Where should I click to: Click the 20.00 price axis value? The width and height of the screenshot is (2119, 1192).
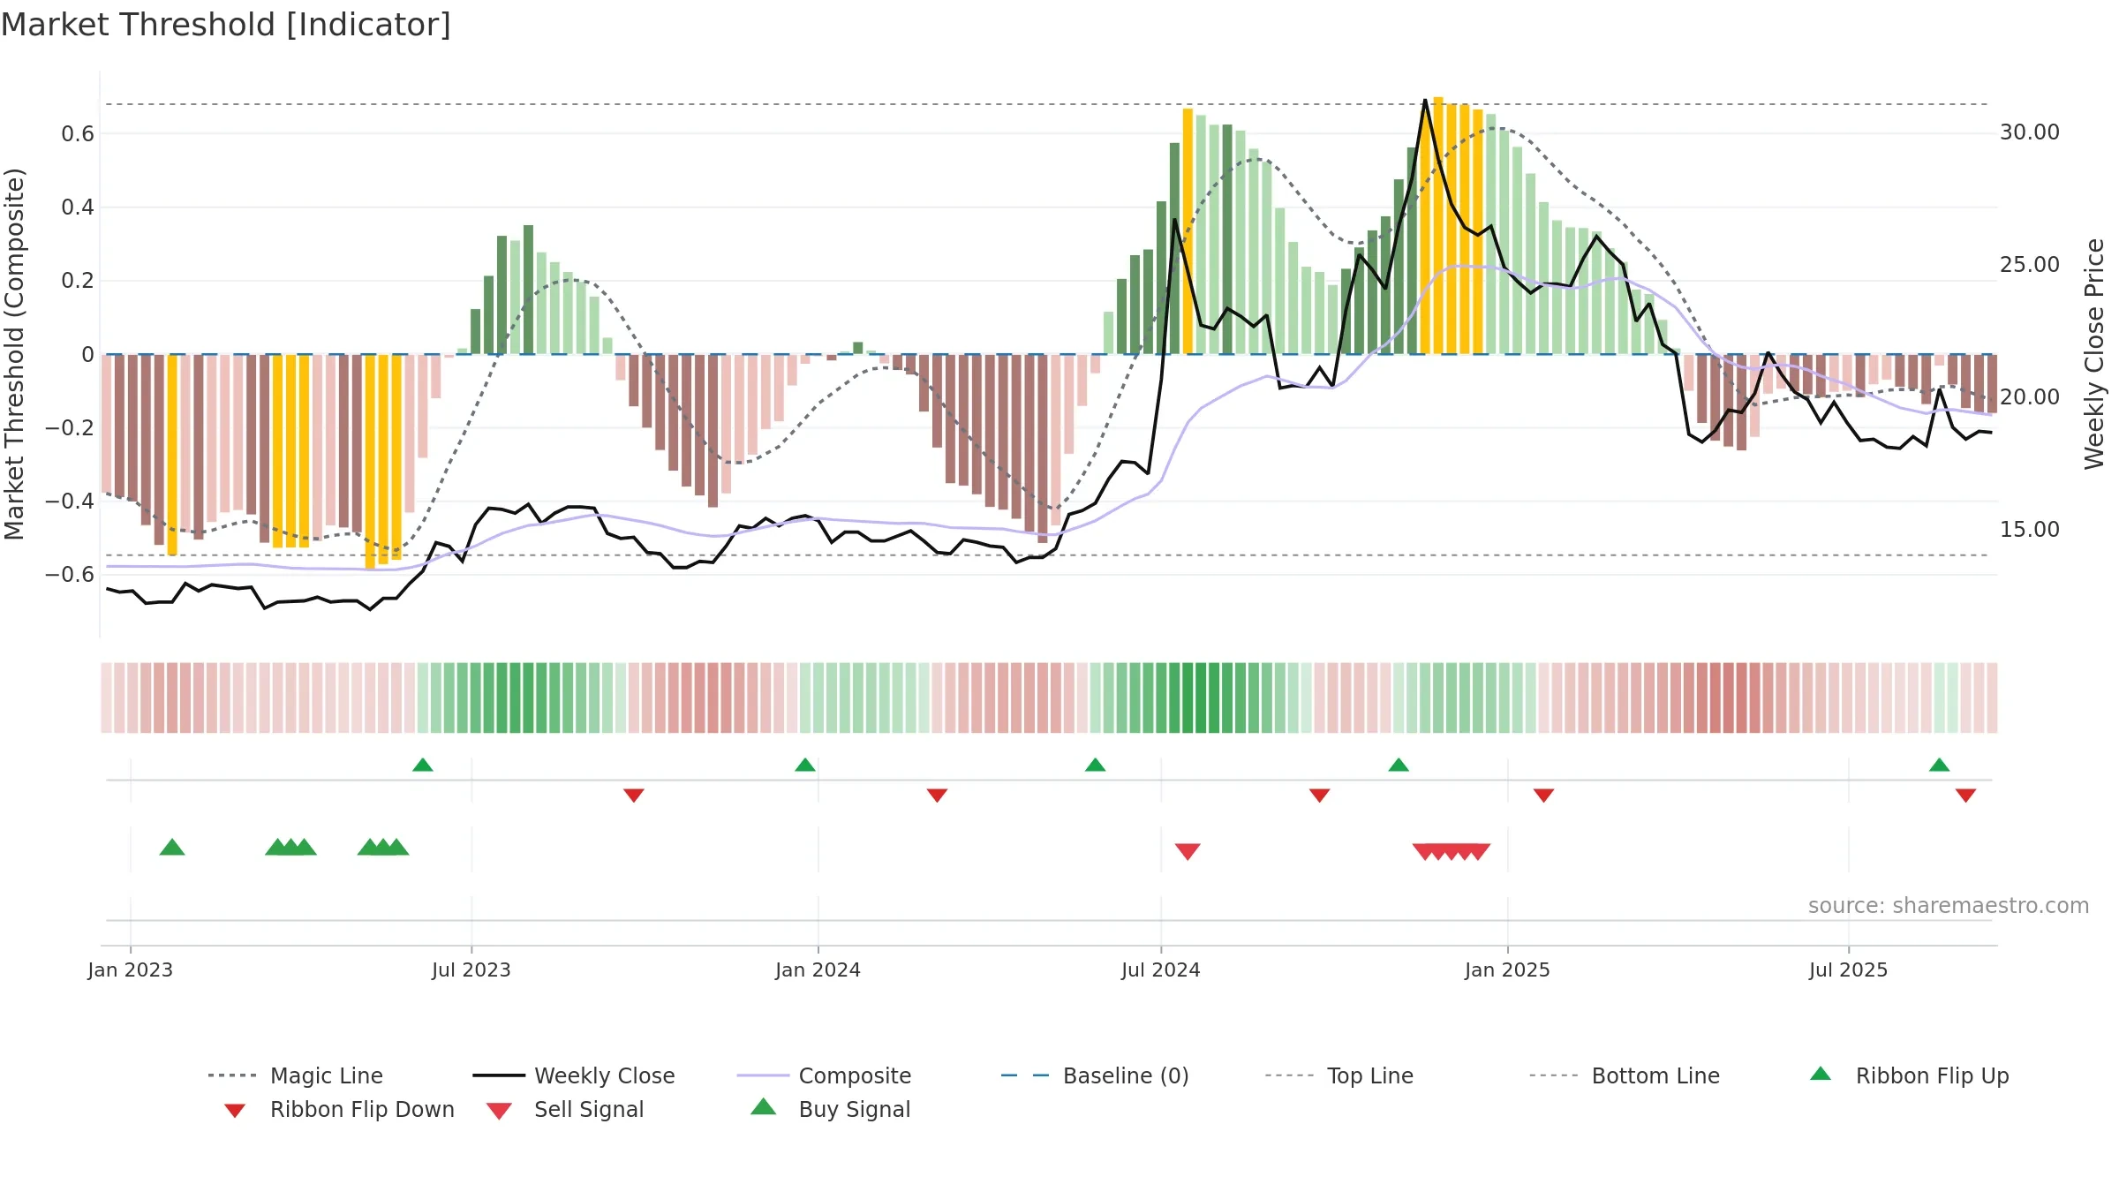pos(2030,397)
